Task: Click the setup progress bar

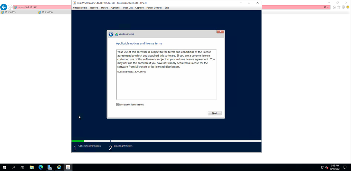Action: [166, 141]
